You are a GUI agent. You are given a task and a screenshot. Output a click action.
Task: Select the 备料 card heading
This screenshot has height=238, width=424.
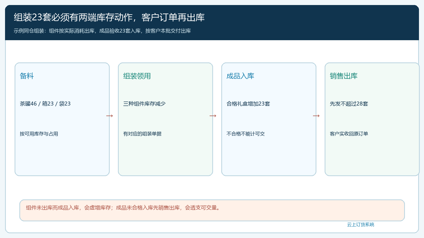(27, 76)
